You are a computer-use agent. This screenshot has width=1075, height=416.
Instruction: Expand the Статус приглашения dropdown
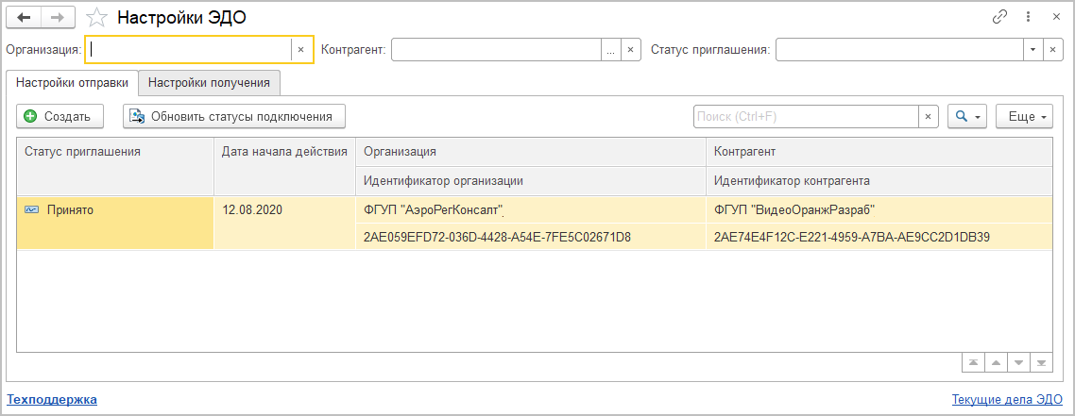tap(1032, 50)
